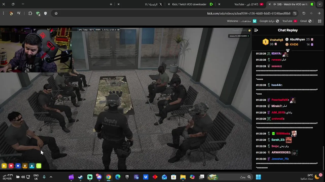Viewport: 325px width, 182px height.
Task: Open the YouTube bookmark
Action: pos(289,21)
